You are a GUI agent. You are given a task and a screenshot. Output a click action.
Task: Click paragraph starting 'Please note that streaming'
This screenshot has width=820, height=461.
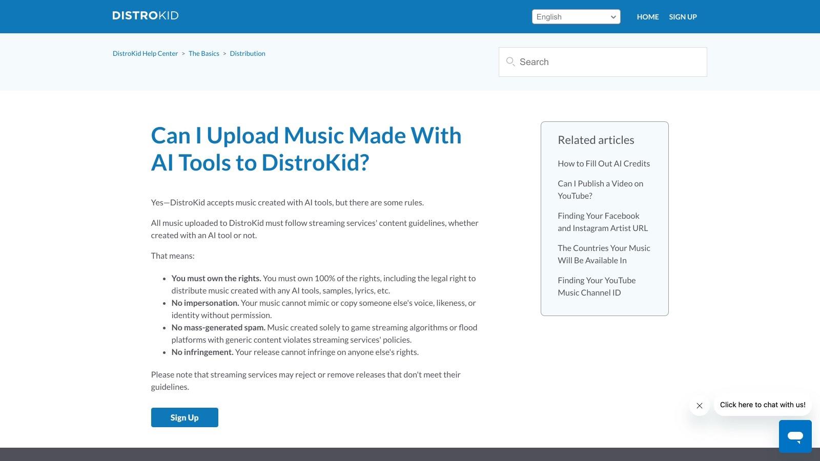coord(306,381)
